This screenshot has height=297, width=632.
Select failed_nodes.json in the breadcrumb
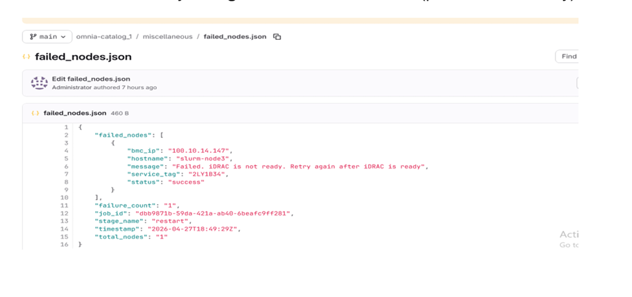click(235, 37)
